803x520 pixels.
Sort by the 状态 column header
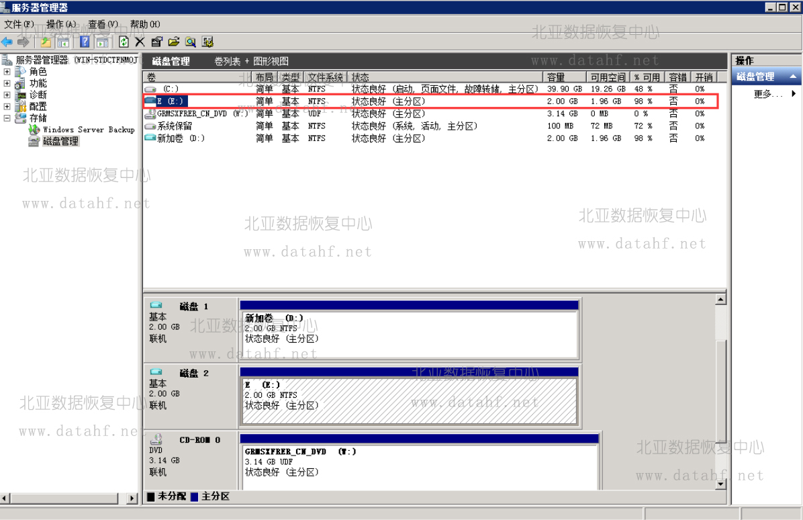pos(445,77)
